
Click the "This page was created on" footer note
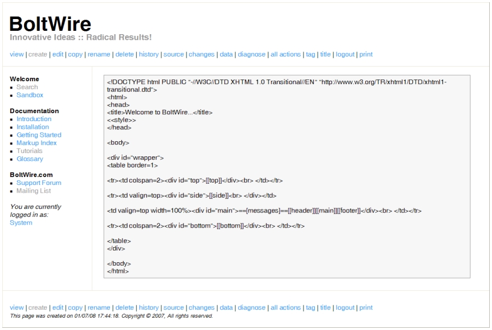coord(112,316)
